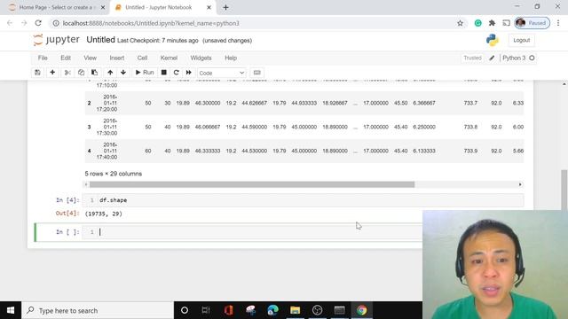
Task: Open the Help menu
Action: (x=231, y=58)
